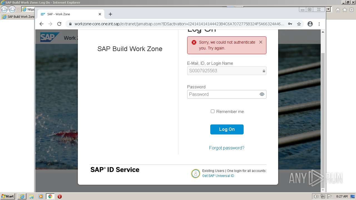Click the Chrome address bar URL
The image size is (356, 200).
(179, 24)
